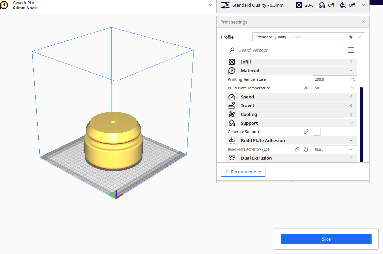
Task: Click the Printing Temperature label
Action: point(247,79)
